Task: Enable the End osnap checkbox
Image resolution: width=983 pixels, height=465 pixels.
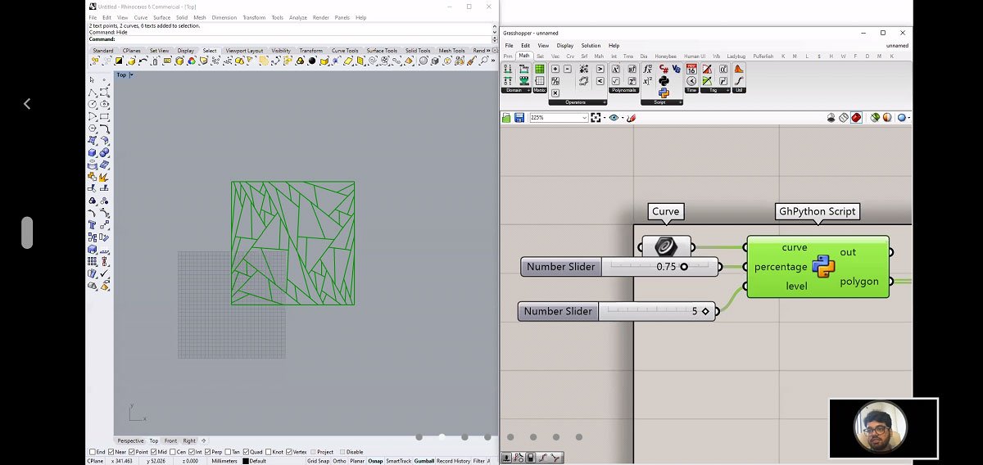Action: coord(92,452)
